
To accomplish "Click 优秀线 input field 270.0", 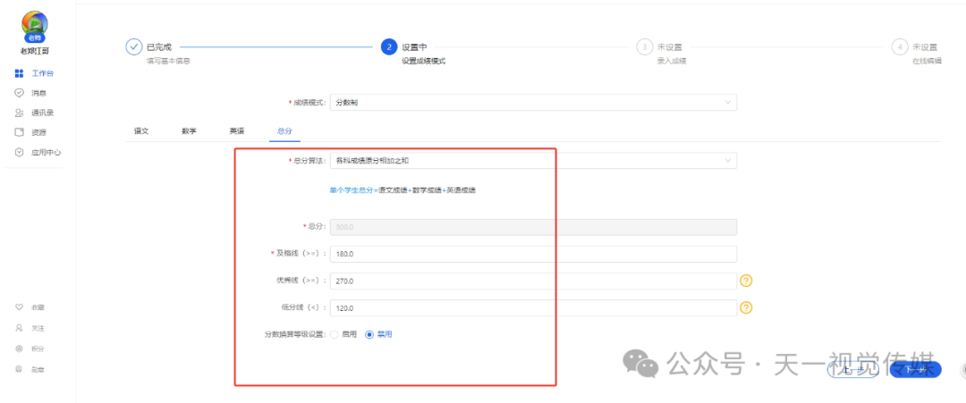I will (x=533, y=281).
